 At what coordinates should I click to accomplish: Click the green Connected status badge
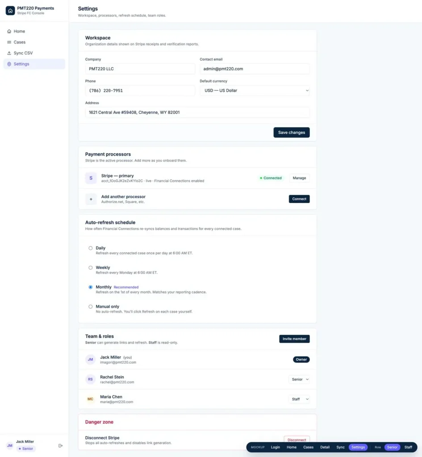click(x=271, y=178)
